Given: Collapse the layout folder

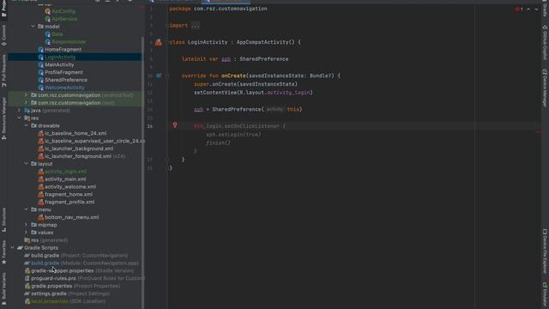Looking at the screenshot, I should tap(26, 164).
